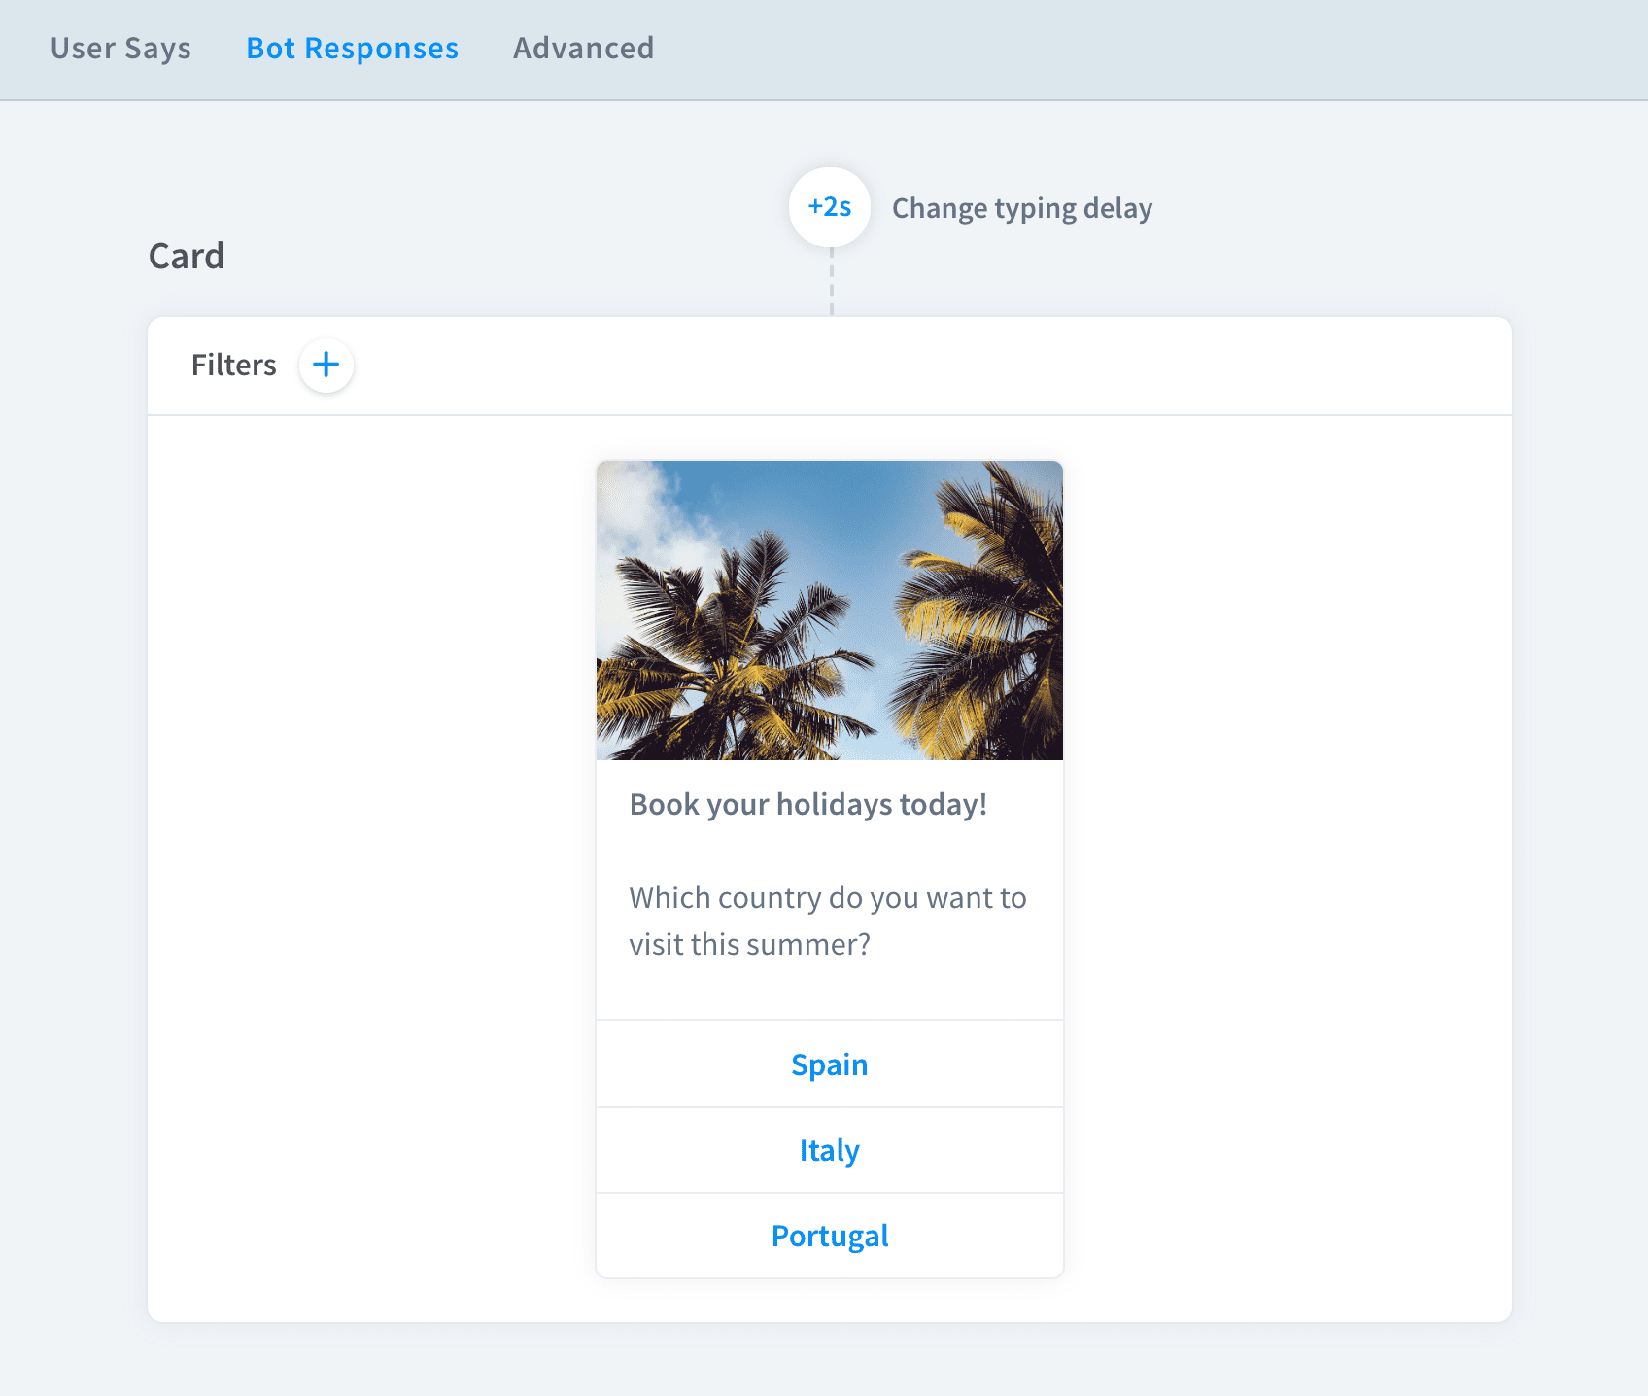Image resolution: width=1648 pixels, height=1396 pixels.
Task: Click the +2s typing delay bubble
Action: click(x=830, y=207)
